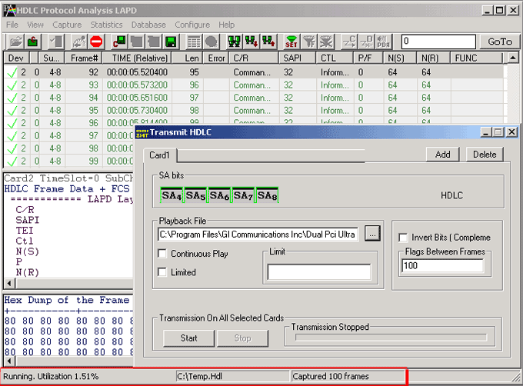Click the SAPI line in decode pane
Viewport: 523px width, 386px height.
28,221
